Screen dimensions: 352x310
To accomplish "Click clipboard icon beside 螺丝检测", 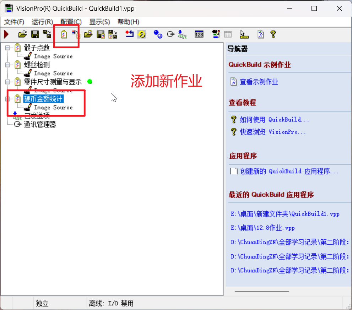I will [x=17, y=65].
